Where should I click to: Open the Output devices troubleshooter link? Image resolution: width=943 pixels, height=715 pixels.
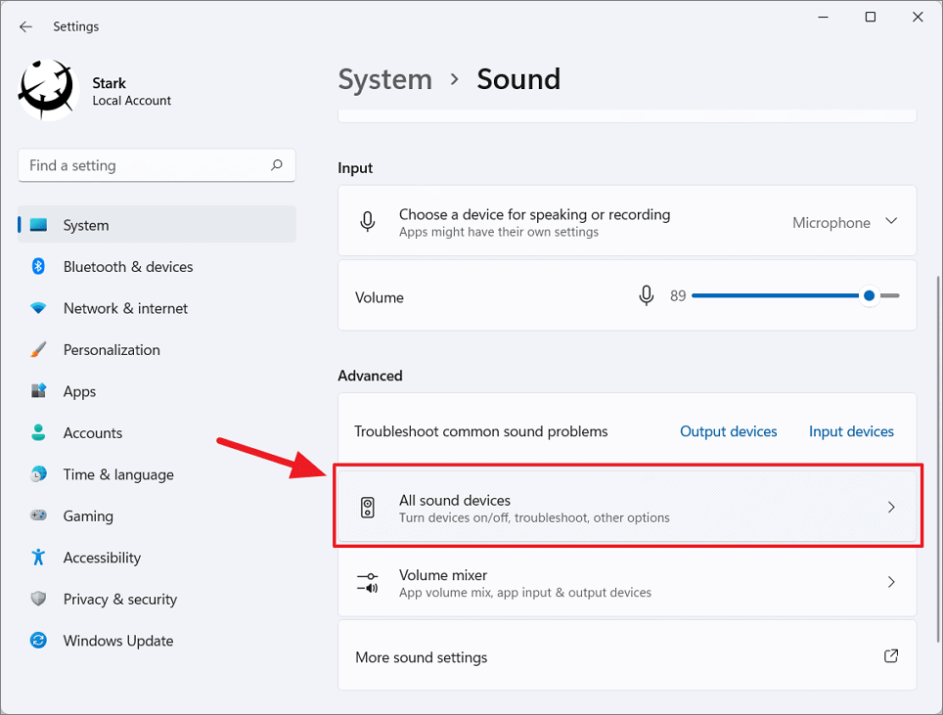click(x=728, y=430)
